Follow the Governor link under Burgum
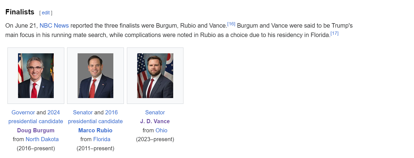 click(x=23, y=112)
